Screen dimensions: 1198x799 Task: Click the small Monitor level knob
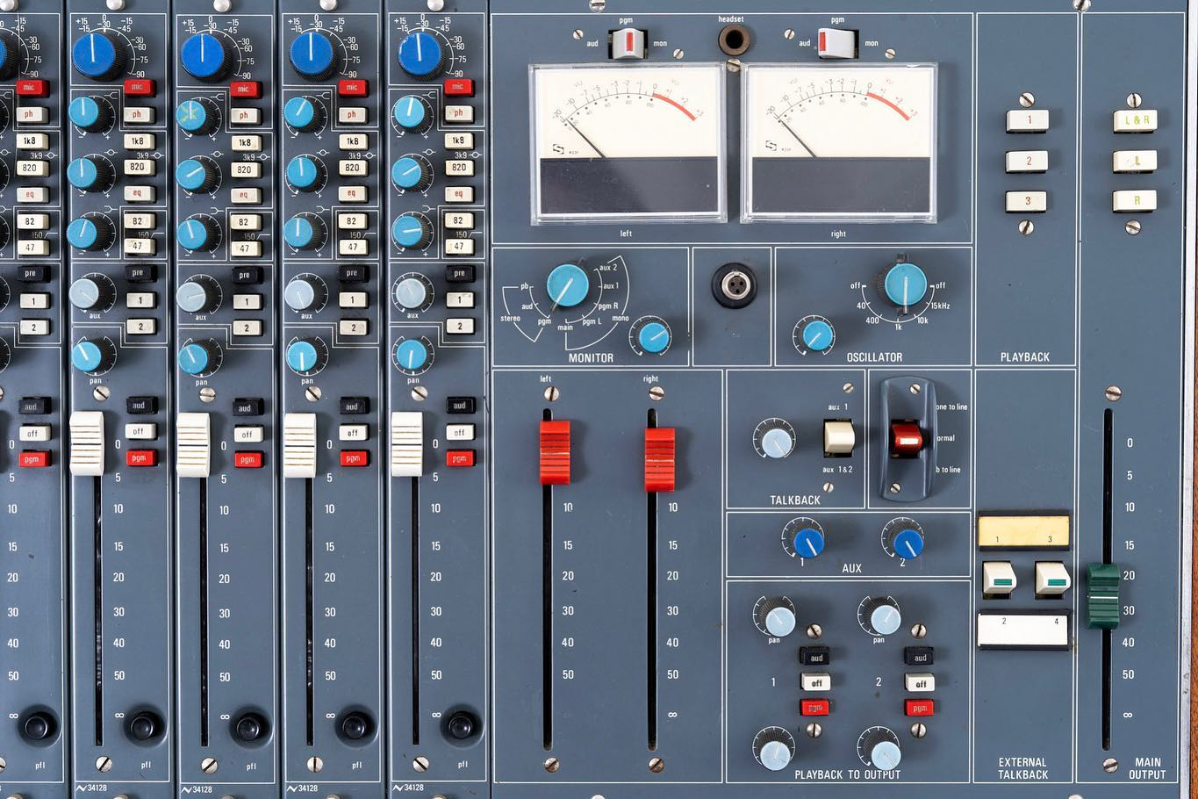(x=652, y=336)
